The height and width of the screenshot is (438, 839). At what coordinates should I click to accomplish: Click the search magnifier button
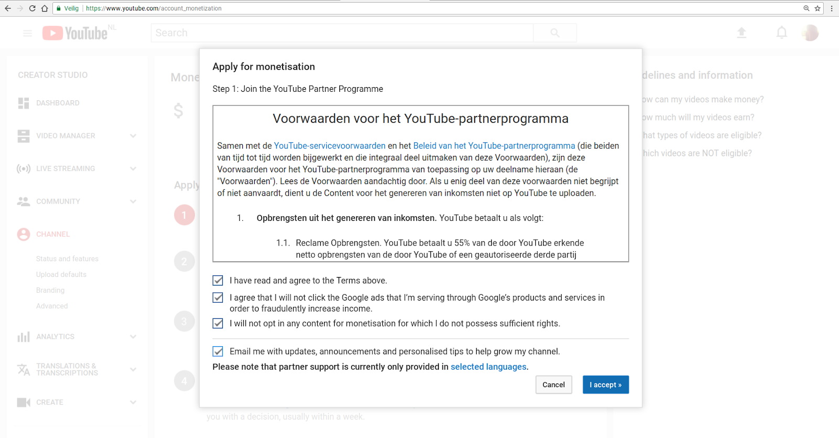[555, 33]
